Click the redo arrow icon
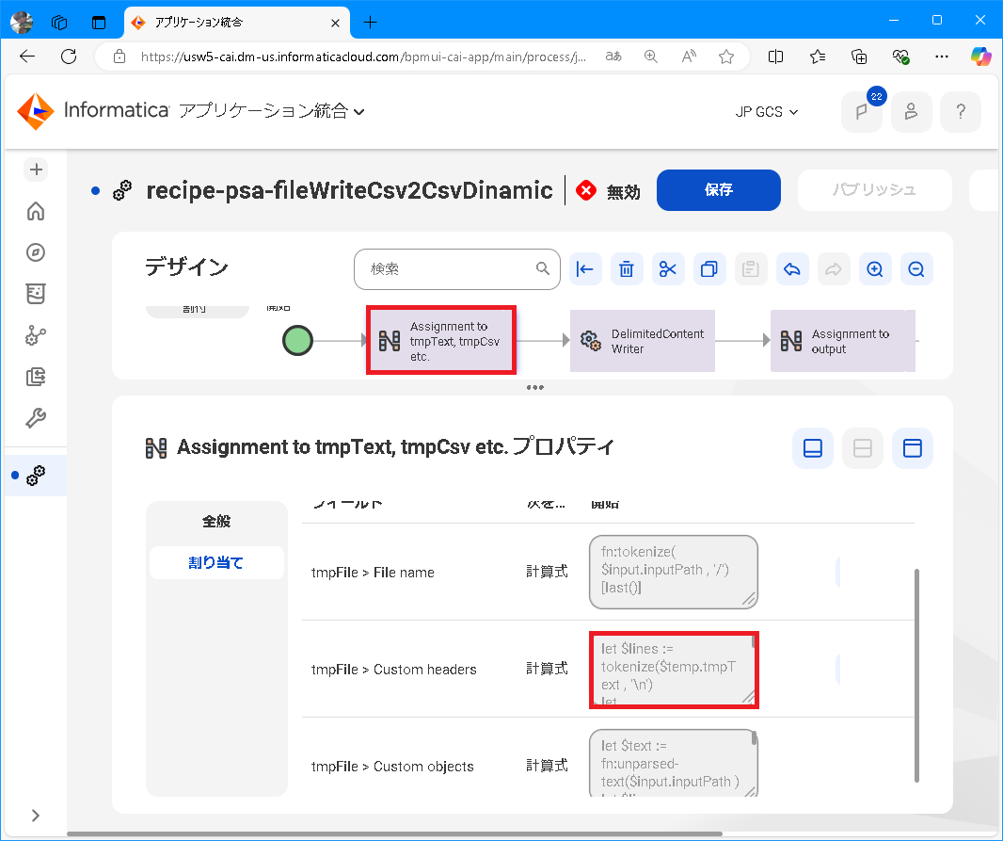 tap(834, 269)
